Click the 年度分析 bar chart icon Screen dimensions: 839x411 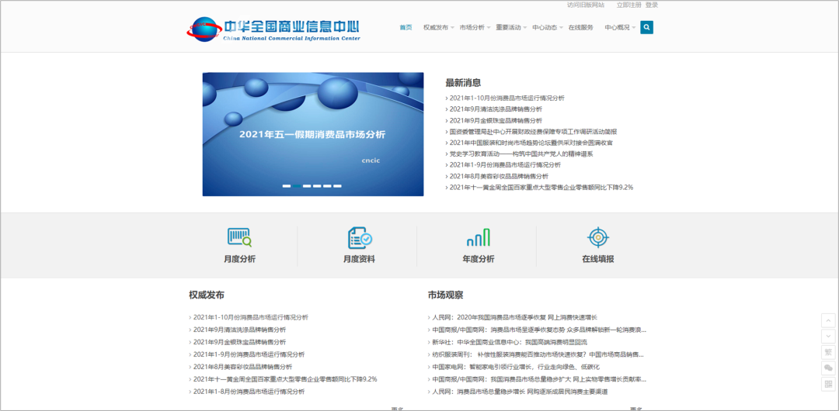tap(478, 237)
